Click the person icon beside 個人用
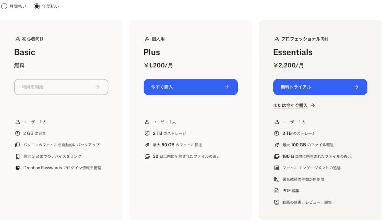 (x=147, y=39)
